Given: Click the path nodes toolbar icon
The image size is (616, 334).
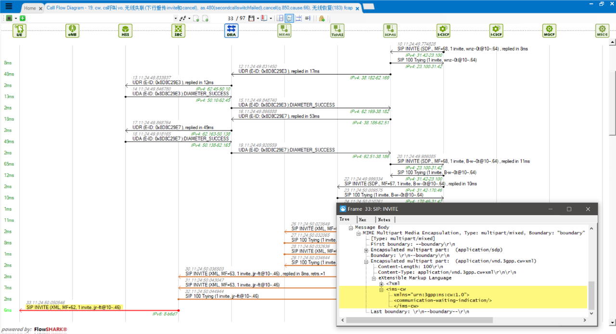Looking at the screenshot, I should coord(182,18).
